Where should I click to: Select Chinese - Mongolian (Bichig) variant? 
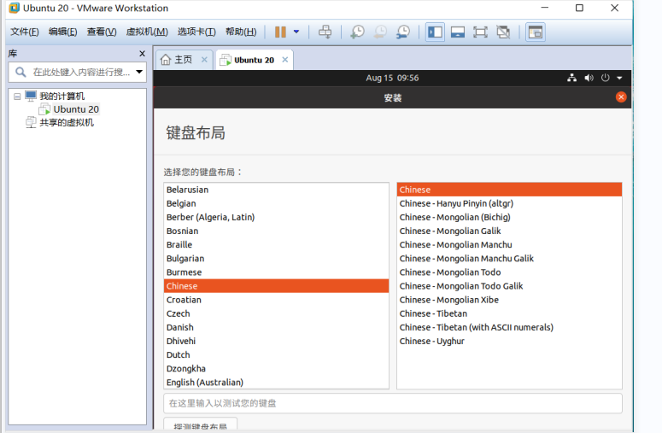pos(509,217)
